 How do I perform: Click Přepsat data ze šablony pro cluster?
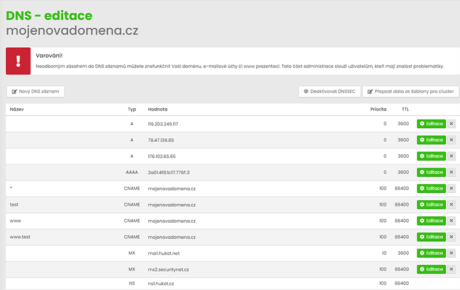coord(410,91)
